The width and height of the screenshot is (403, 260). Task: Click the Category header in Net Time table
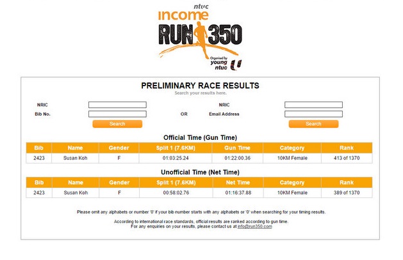click(x=292, y=183)
